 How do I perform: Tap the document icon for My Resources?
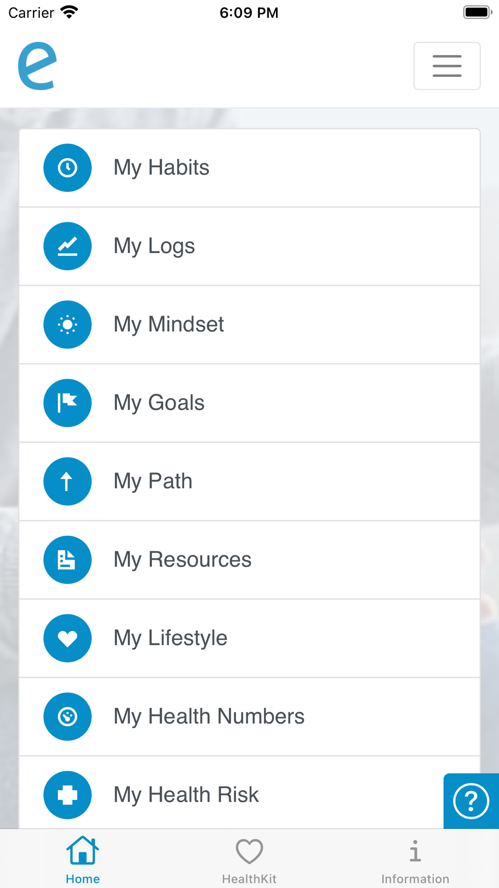click(x=67, y=560)
